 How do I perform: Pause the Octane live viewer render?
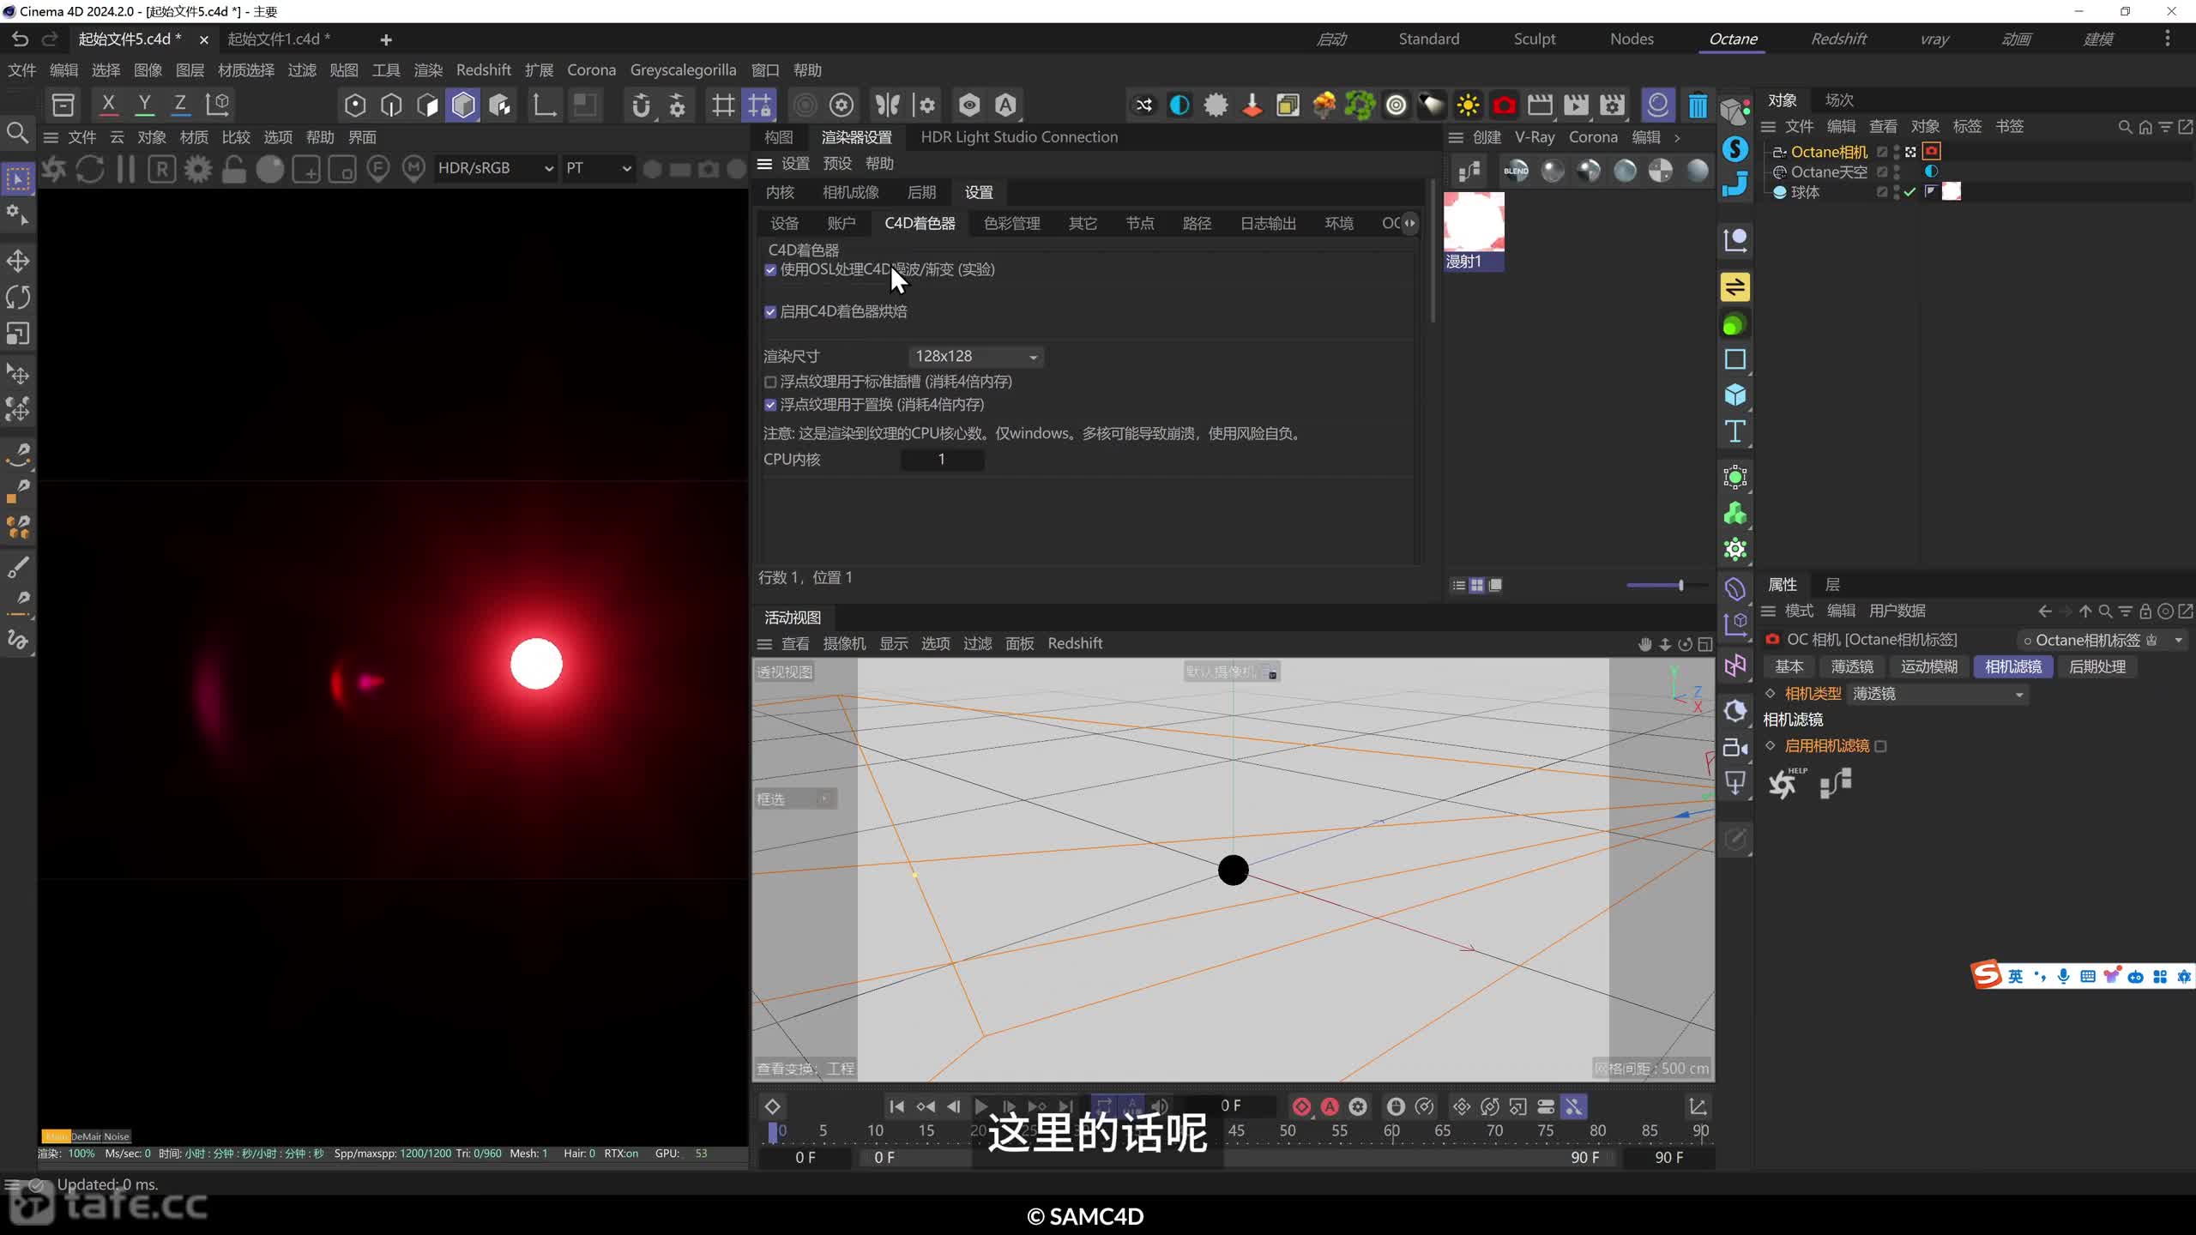[126, 169]
